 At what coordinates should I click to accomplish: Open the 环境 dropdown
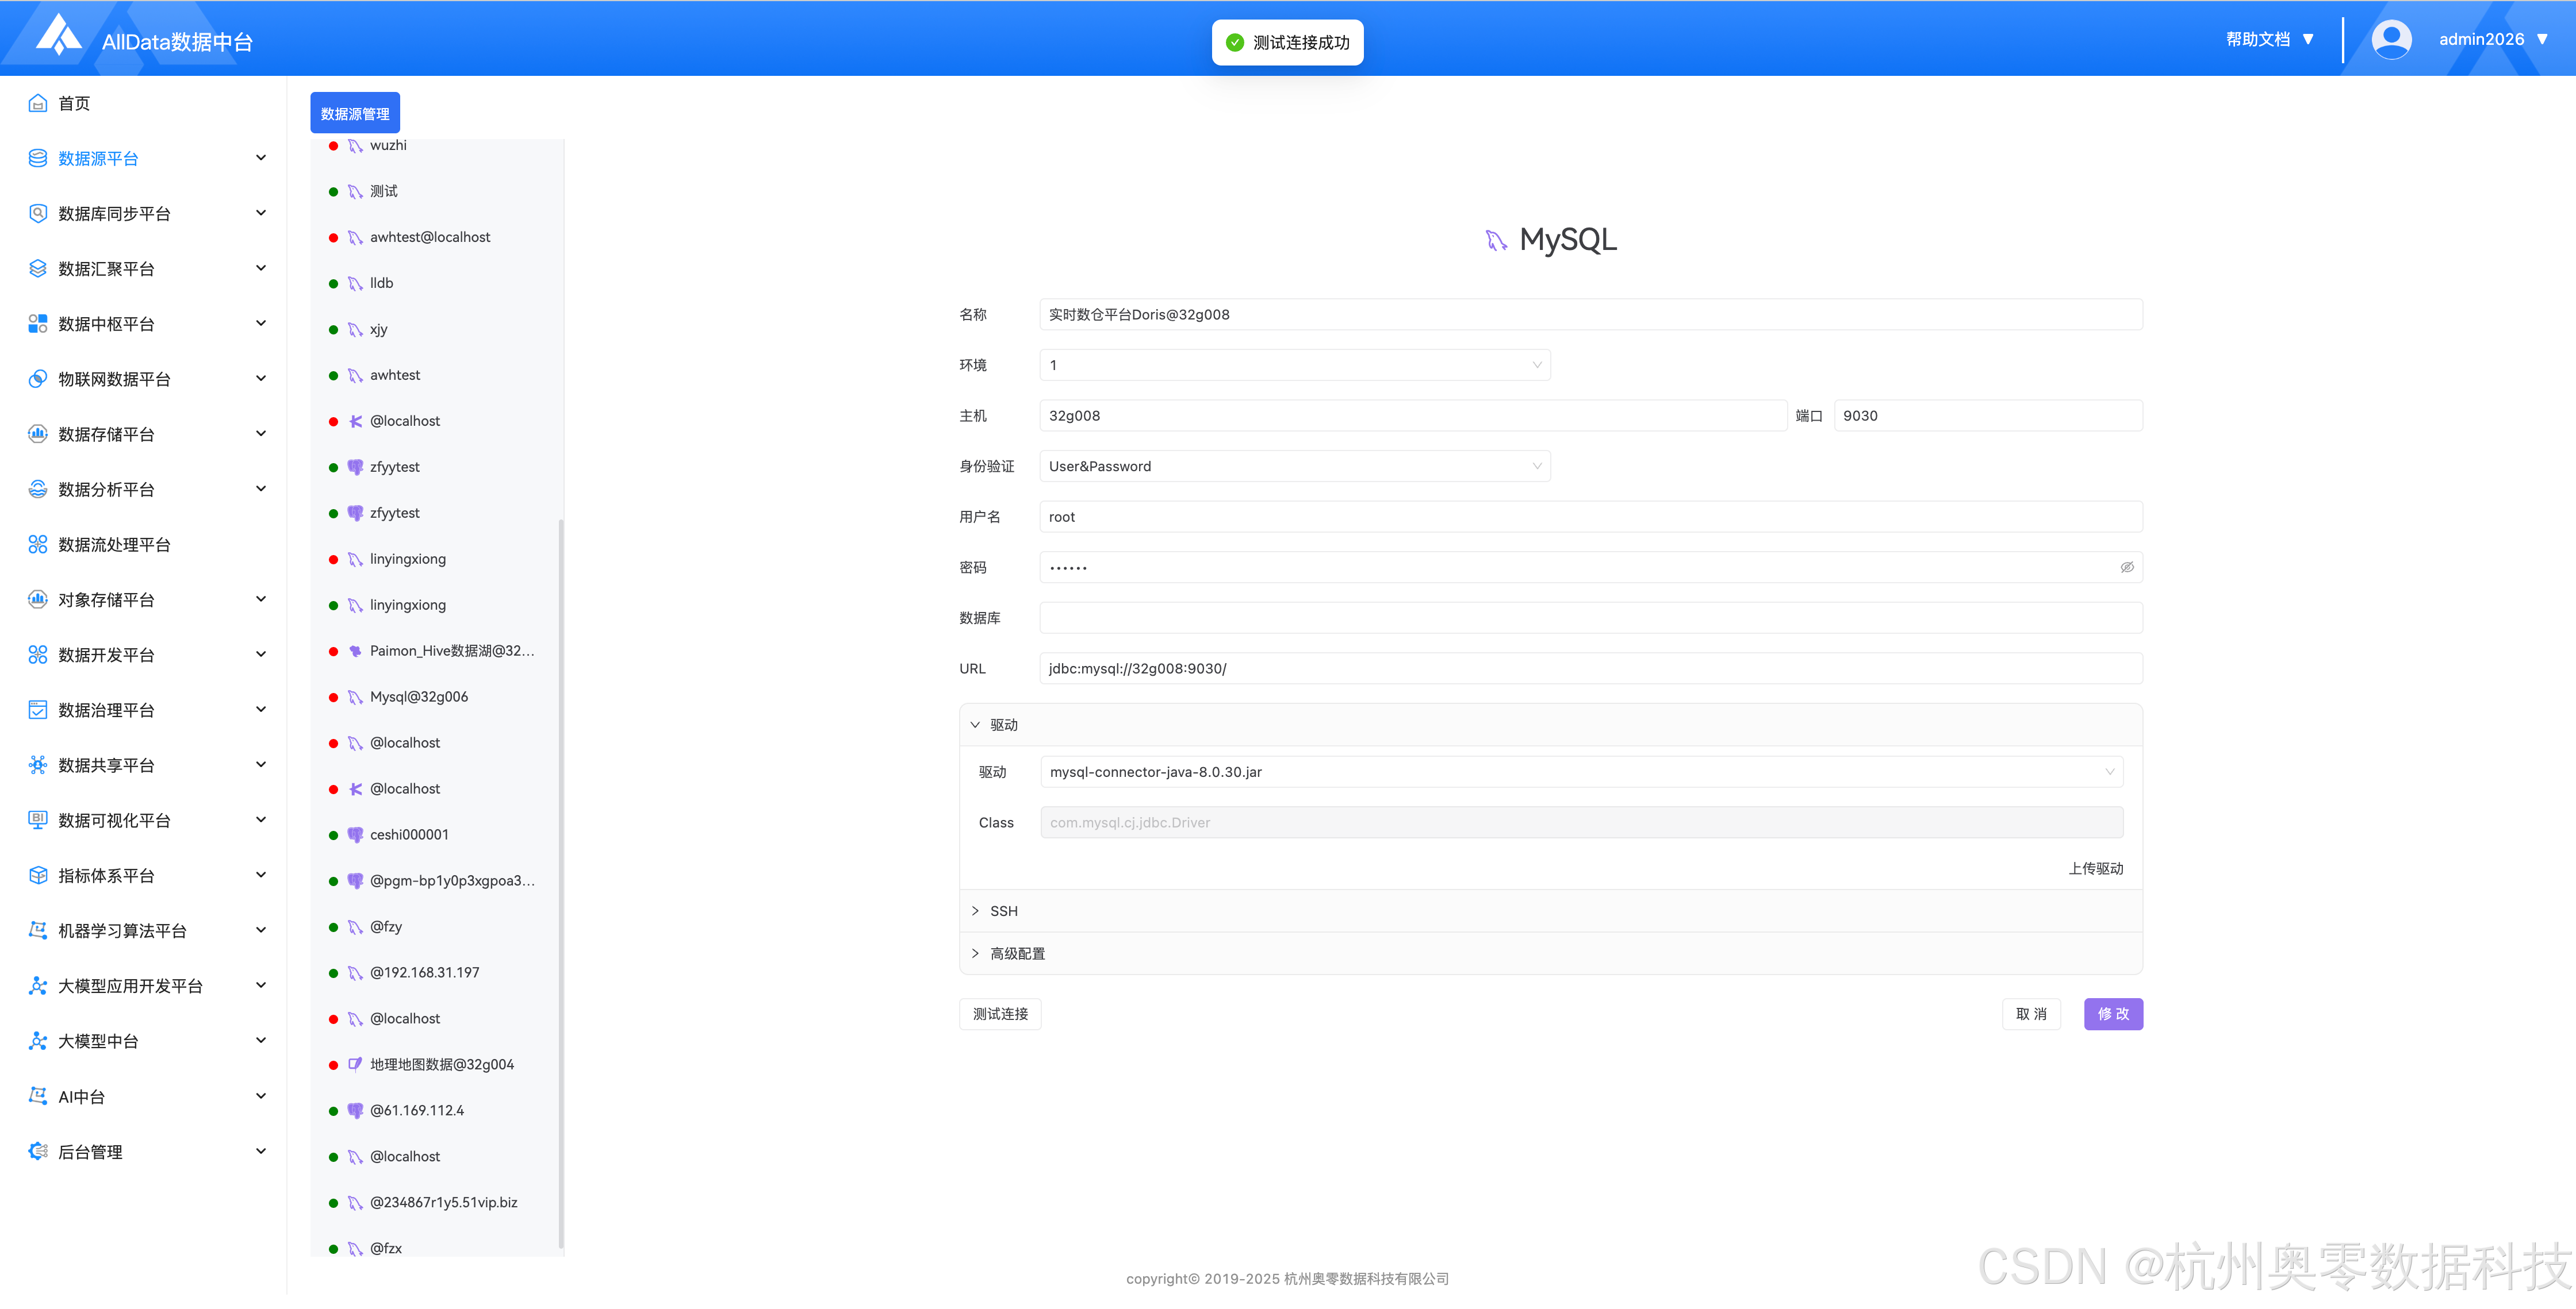[x=1294, y=365]
